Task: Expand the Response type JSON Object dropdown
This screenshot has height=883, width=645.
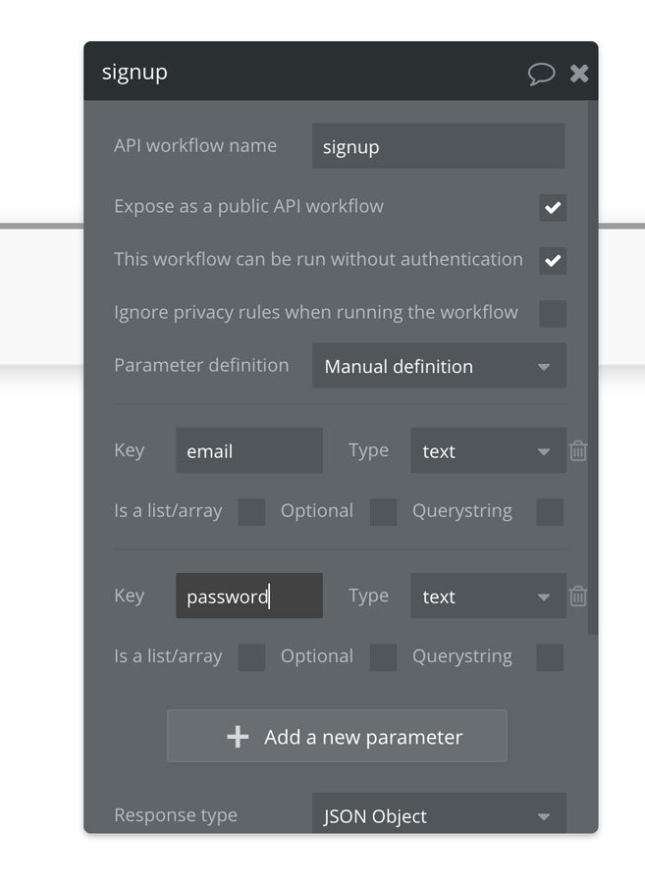Action: point(438,816)
